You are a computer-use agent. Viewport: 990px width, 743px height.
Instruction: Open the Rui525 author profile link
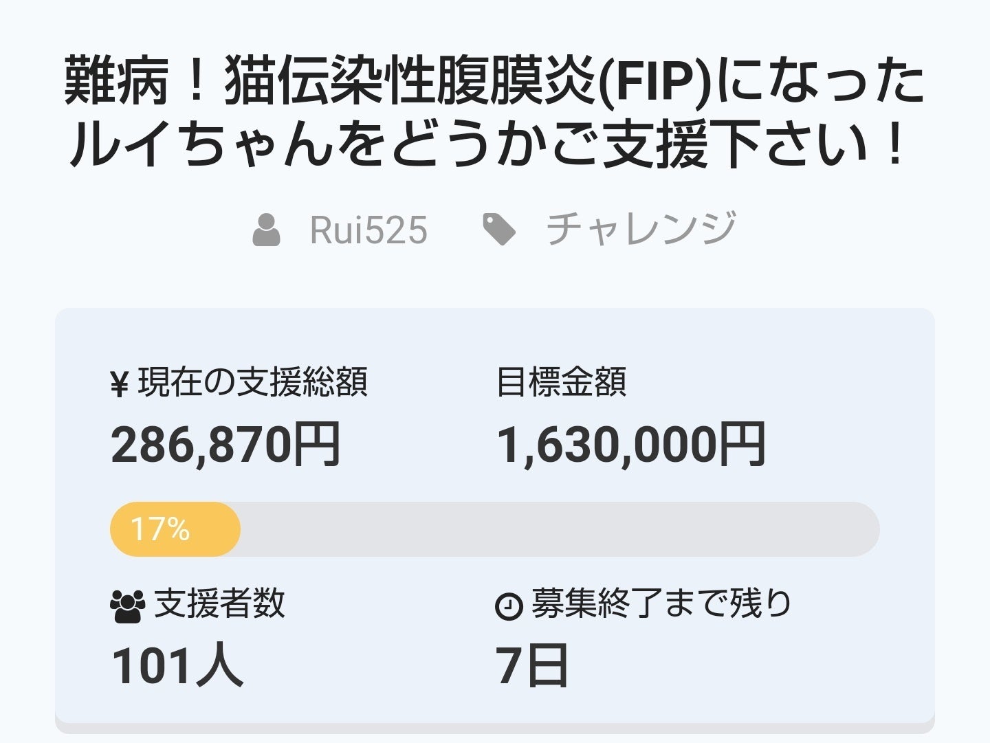(x=368, y=230)
